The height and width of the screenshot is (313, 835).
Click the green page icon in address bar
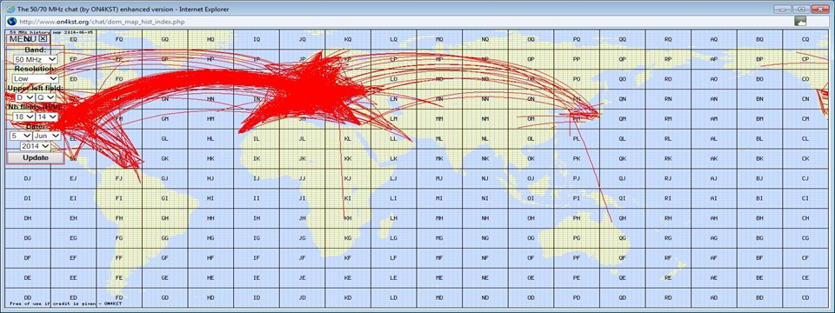coord(800,21)
